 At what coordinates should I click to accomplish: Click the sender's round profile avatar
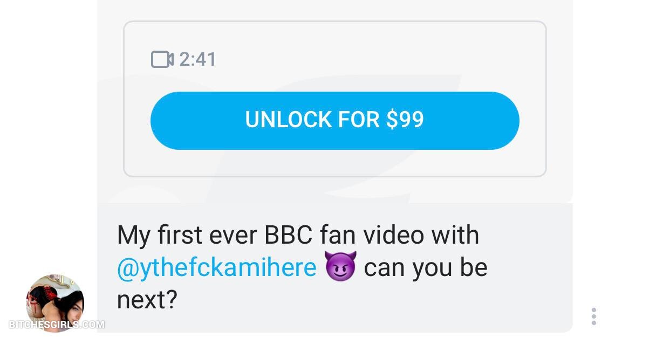click(x=55, y=302)
